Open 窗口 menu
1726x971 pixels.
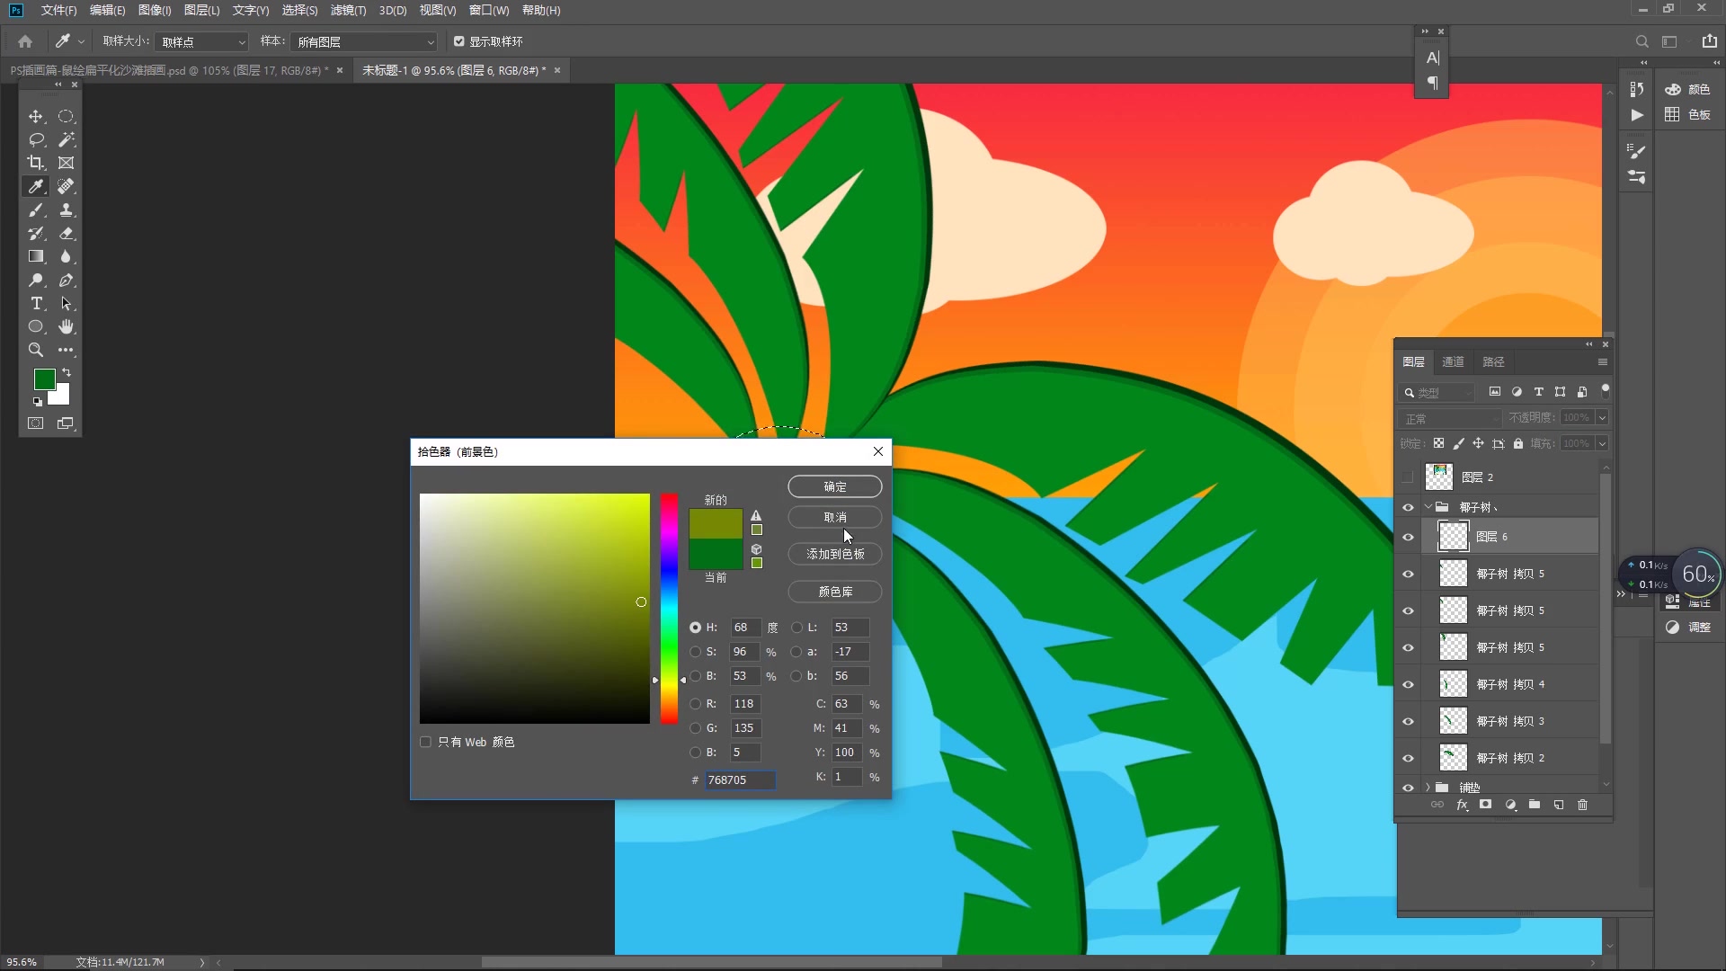click(485, 10)
